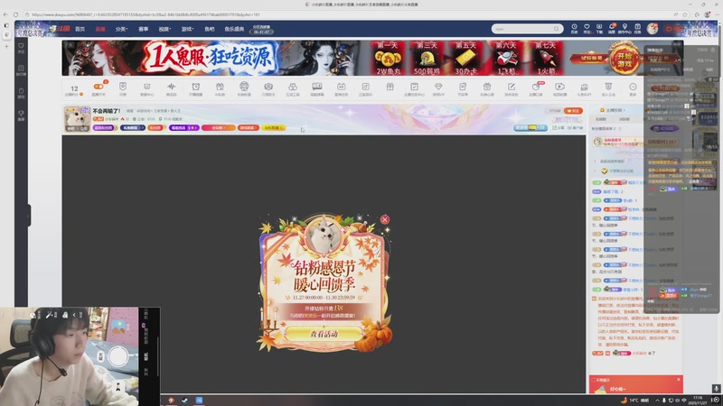This screenshot has height=406, width=723.
Task: Click the magnifier search icon
Action: [557, 29]
